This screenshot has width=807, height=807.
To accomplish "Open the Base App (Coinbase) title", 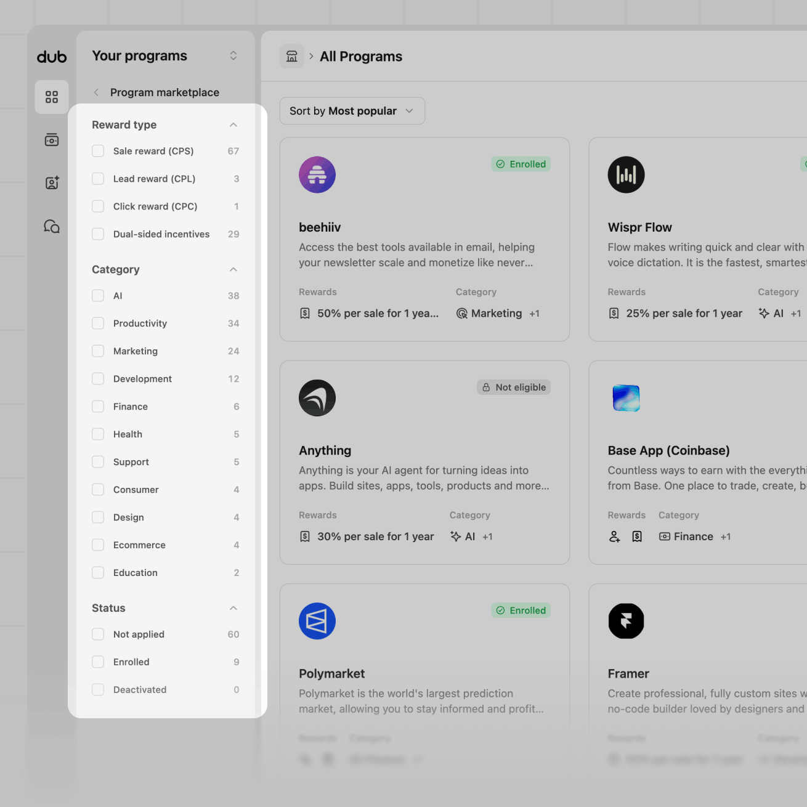I will (668, 450).
